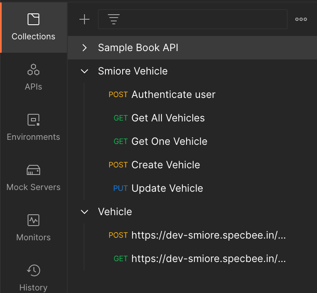Click inside the collections filter input field
Image resolution: width=317 pixels, height=293 pixels.
pyautogui.click(x=193, y=19)
